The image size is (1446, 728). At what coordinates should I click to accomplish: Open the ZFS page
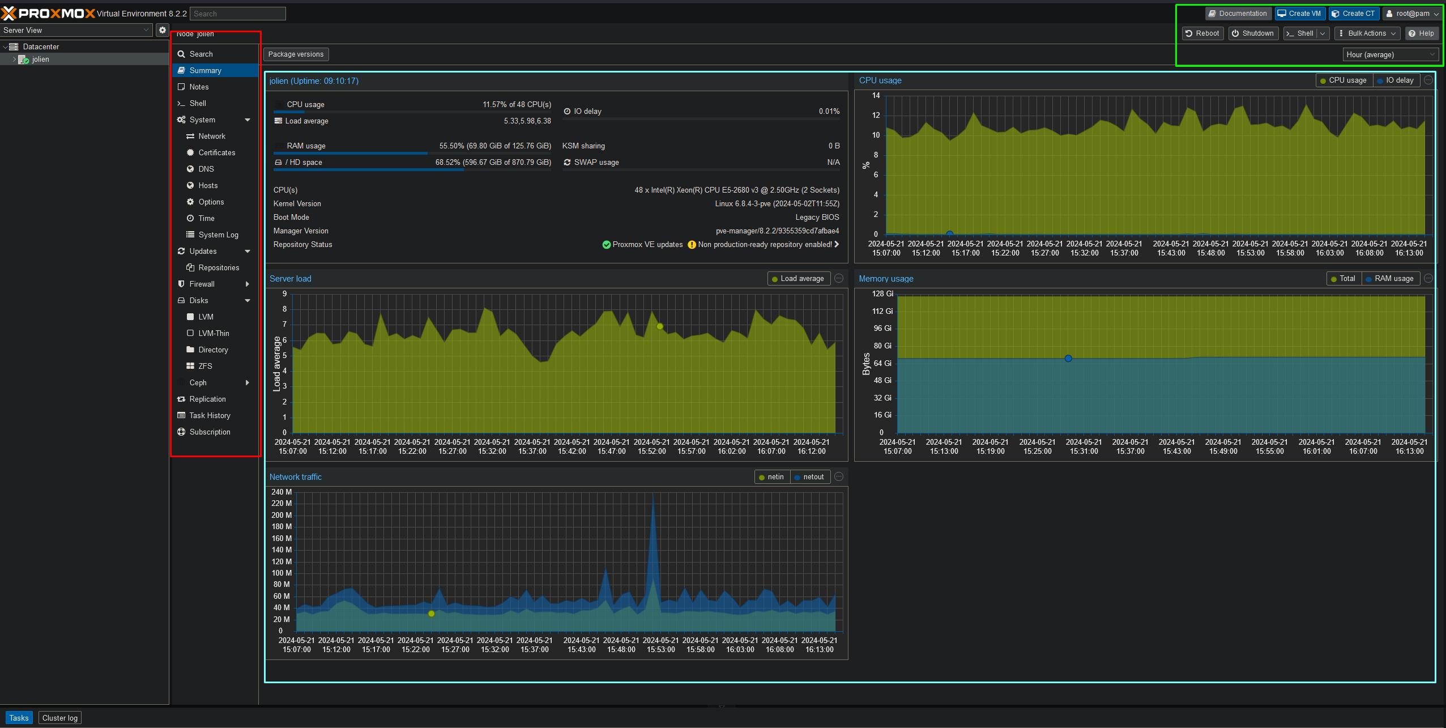click(215, 366)
